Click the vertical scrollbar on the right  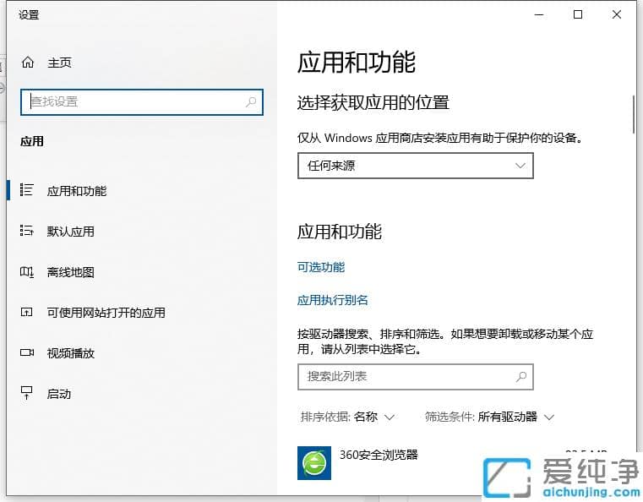coord(633,114)
